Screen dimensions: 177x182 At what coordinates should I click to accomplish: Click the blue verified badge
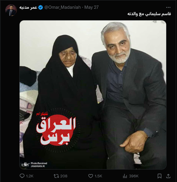point(40,7)
